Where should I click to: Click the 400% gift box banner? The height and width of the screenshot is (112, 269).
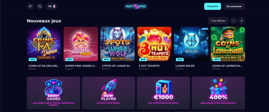218,93
